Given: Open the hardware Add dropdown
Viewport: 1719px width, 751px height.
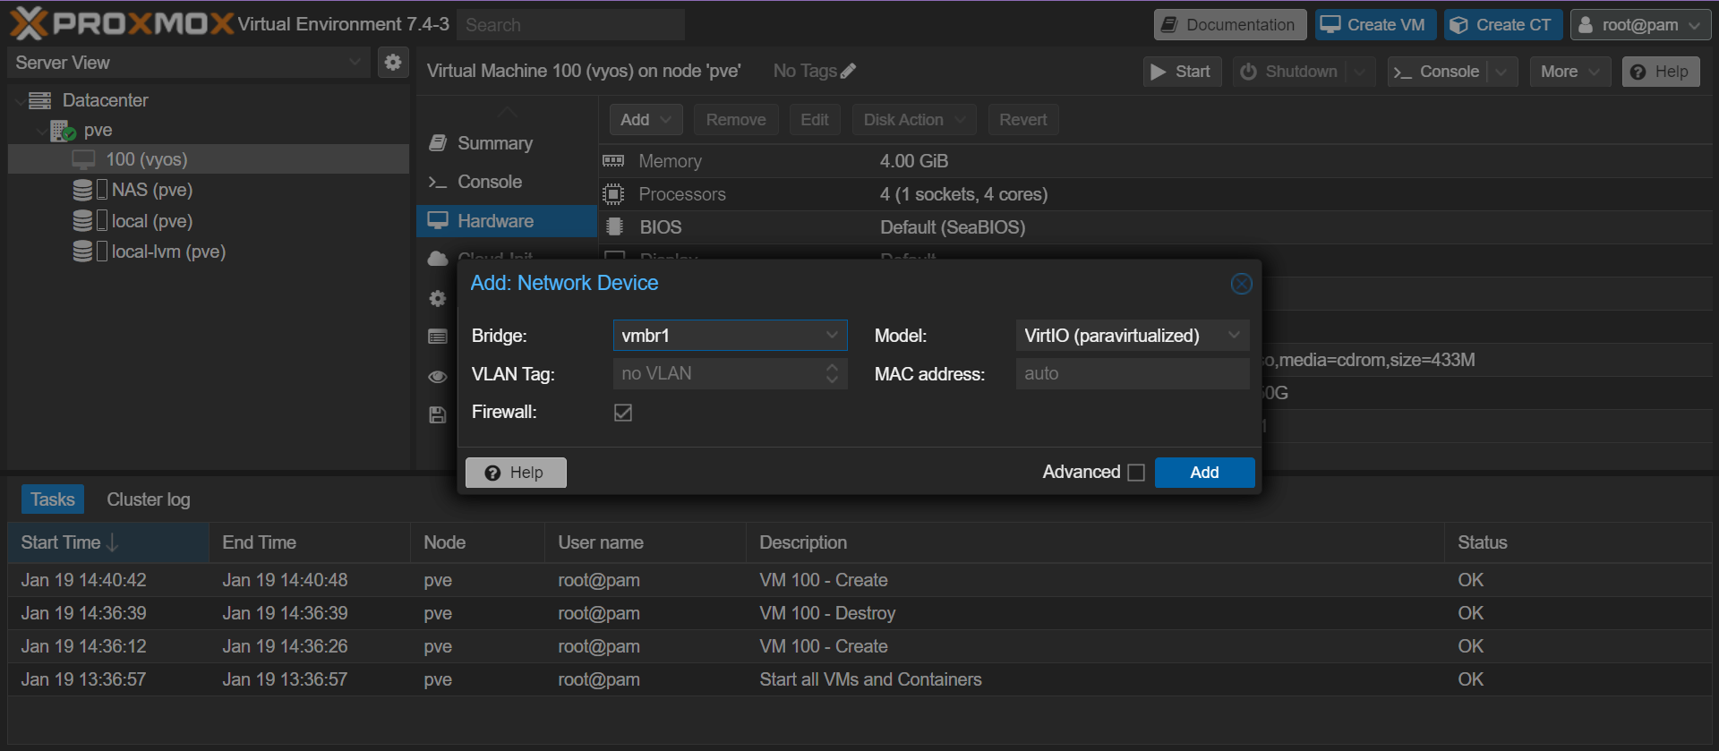Looking at the screenshot, I should point(646,120).
